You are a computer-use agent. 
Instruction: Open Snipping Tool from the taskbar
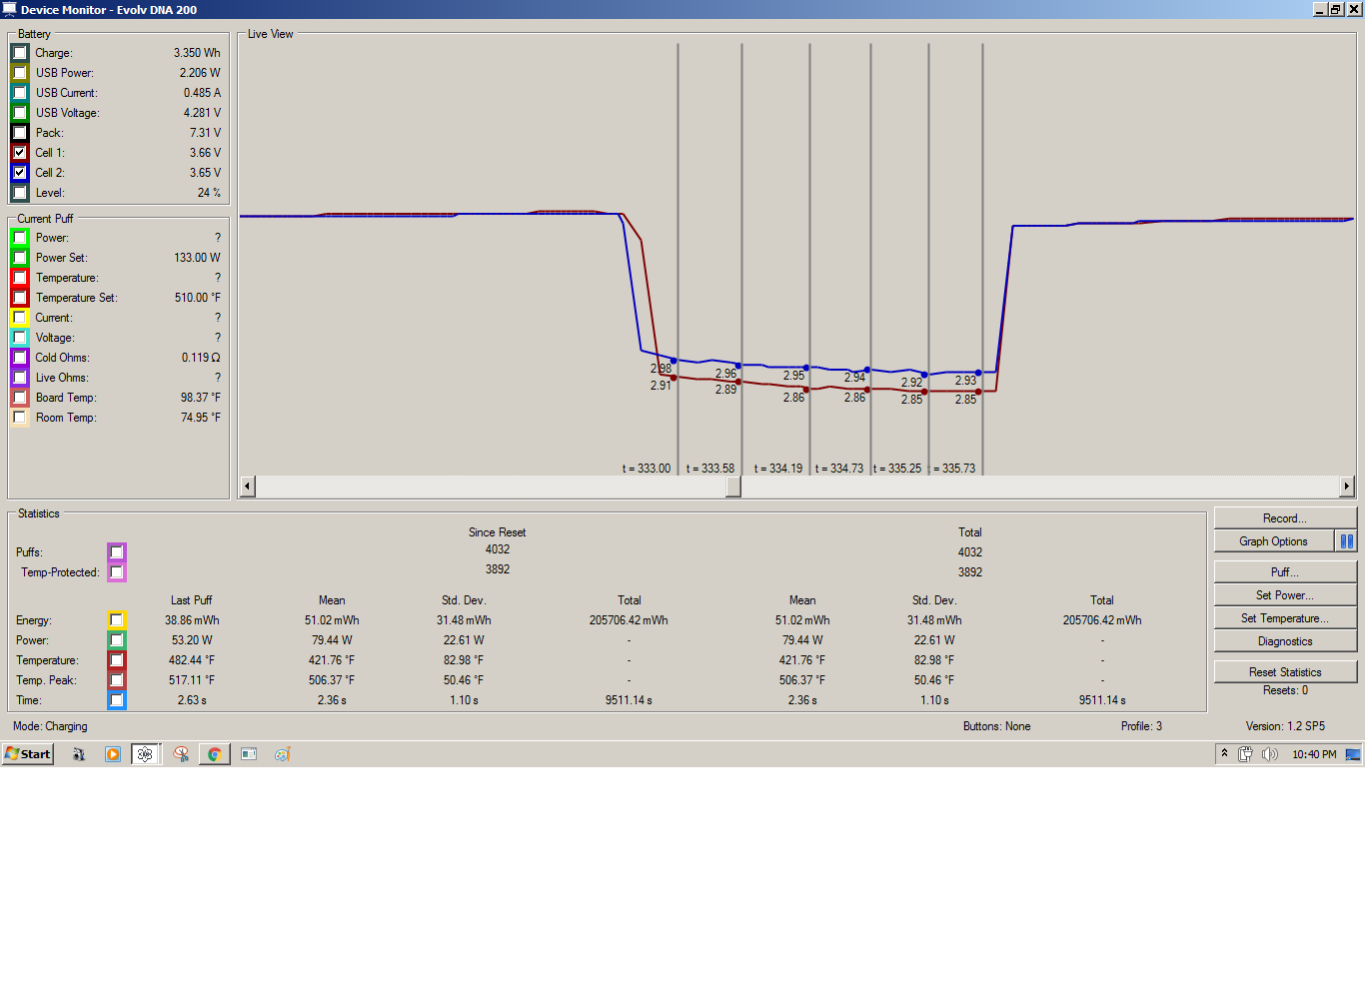pyautogui.click(x=181, y=754)
